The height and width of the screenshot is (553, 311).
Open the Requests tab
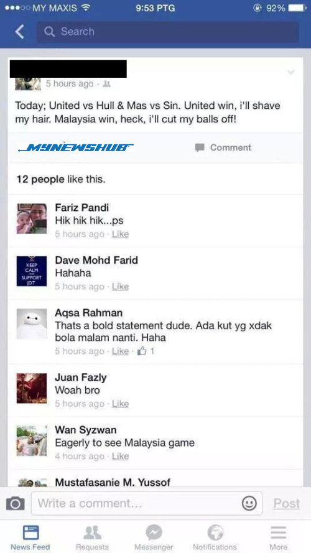point(93,537)
